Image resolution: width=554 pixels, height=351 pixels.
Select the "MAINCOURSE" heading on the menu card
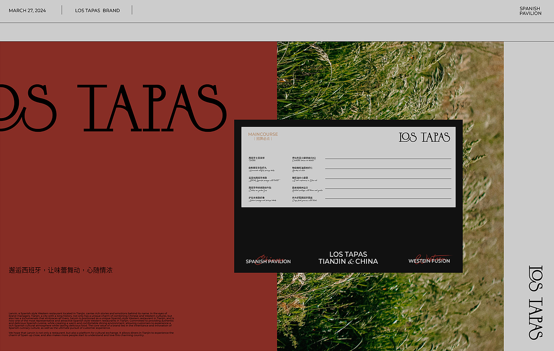(263, 134)
